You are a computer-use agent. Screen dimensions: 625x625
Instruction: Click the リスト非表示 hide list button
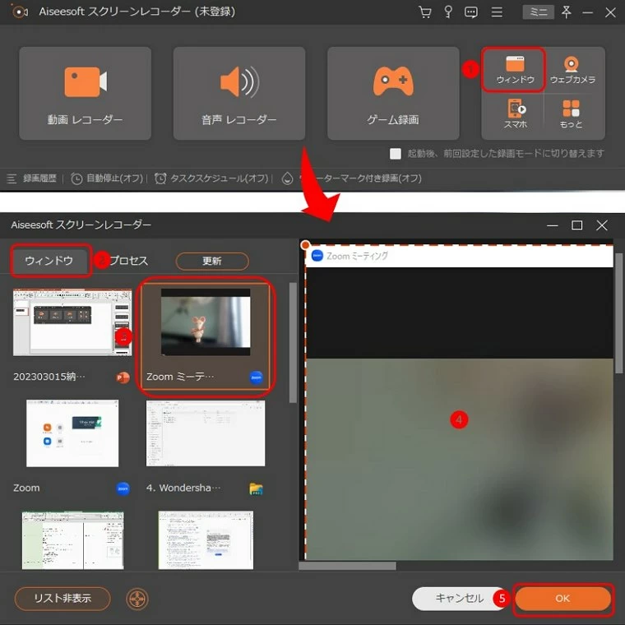click(62, 599)
